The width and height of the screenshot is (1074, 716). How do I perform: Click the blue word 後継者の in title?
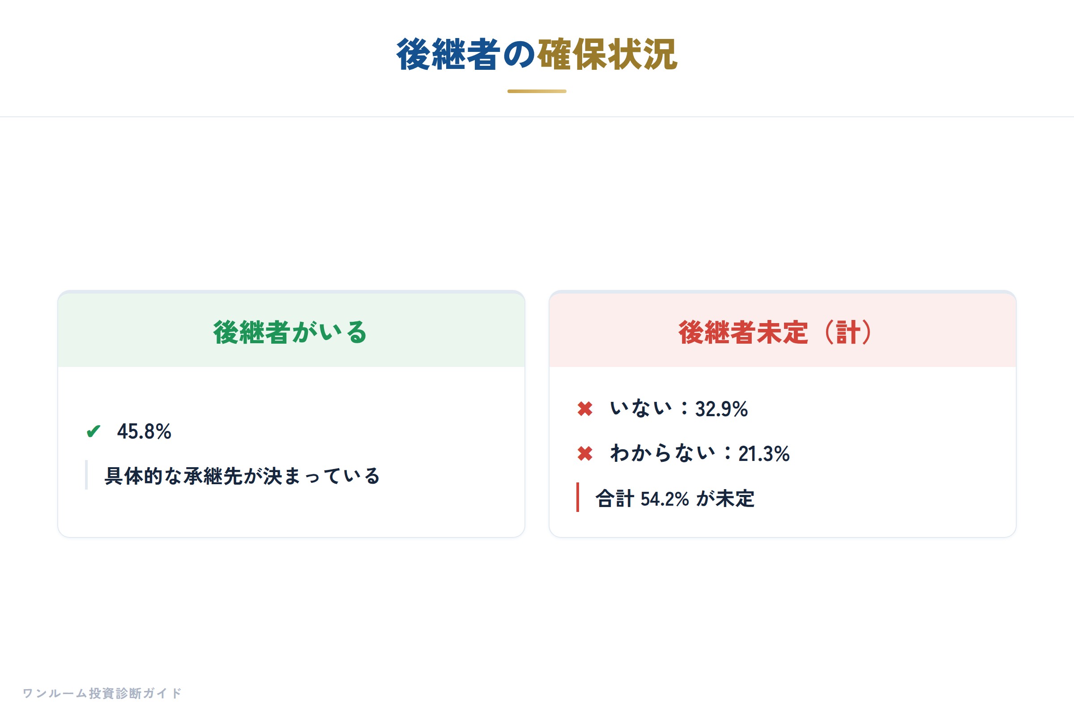466,54
